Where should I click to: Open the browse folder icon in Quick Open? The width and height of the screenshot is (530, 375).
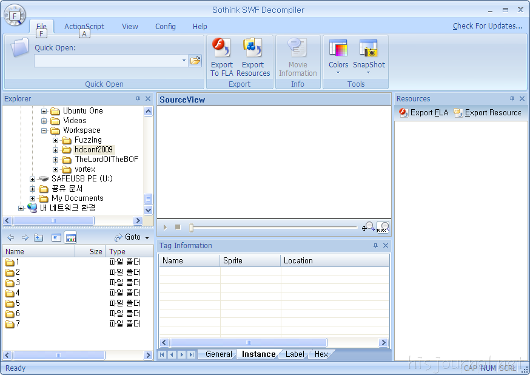click(x=195, y=61)
